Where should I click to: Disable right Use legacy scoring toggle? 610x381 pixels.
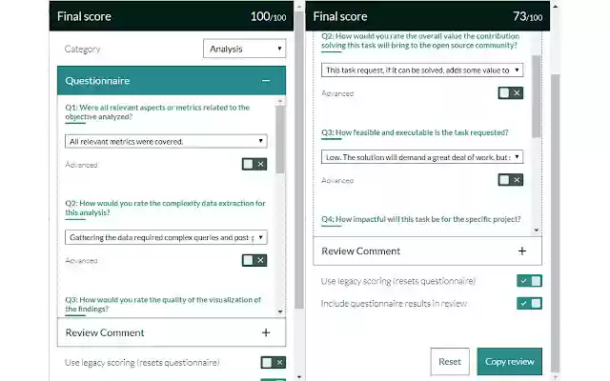[529, 281]
